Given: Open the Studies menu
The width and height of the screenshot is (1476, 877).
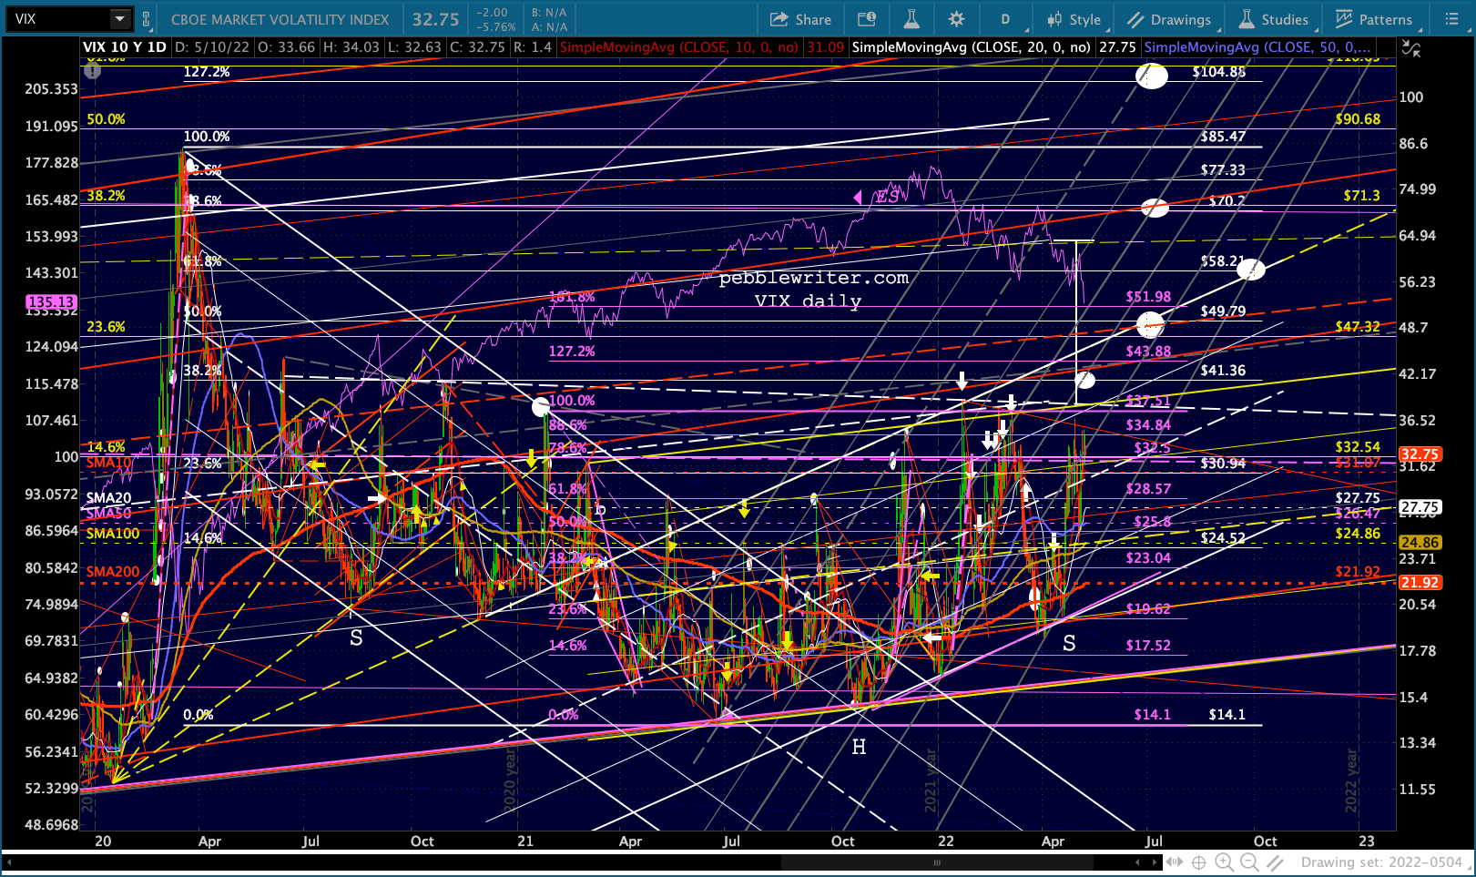Looking at the screenshot, I should click(1274, 19).
